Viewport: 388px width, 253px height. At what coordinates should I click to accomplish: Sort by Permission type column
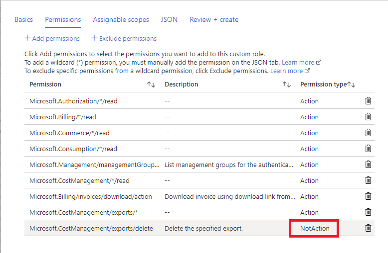[x=351, y=84]
